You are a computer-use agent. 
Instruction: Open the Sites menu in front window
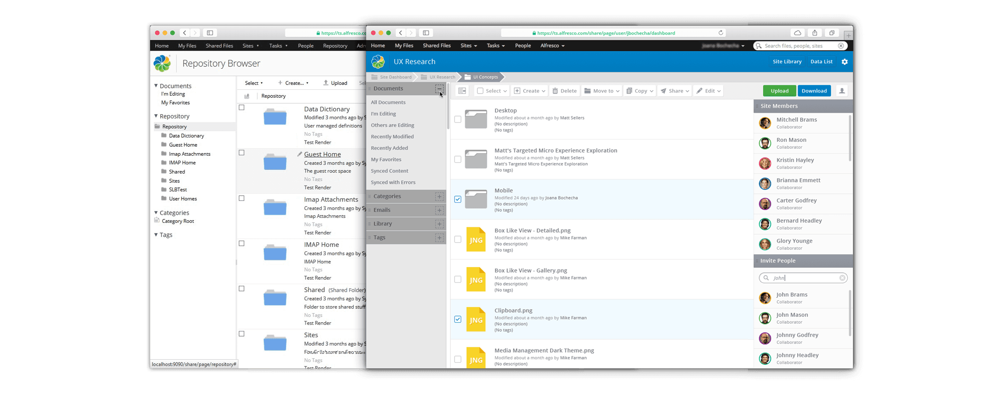pos(468,46)
